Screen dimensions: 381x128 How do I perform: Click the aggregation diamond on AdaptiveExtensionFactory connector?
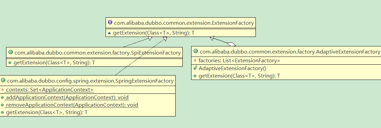[x=231, y=44]
